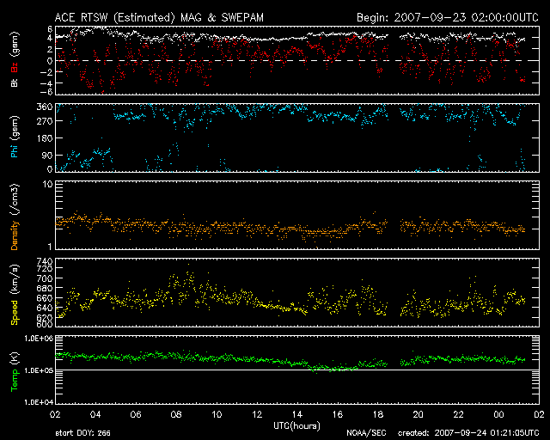Click the start DOY: 266 text

pos(82,433)
